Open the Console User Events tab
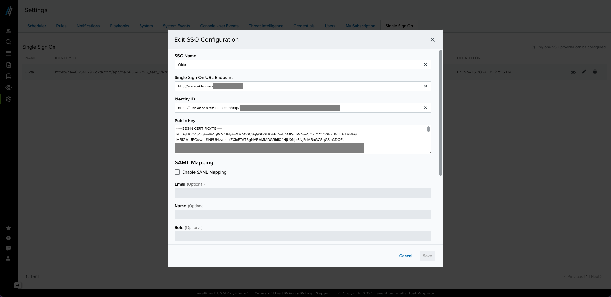 [x=219, y=26]
